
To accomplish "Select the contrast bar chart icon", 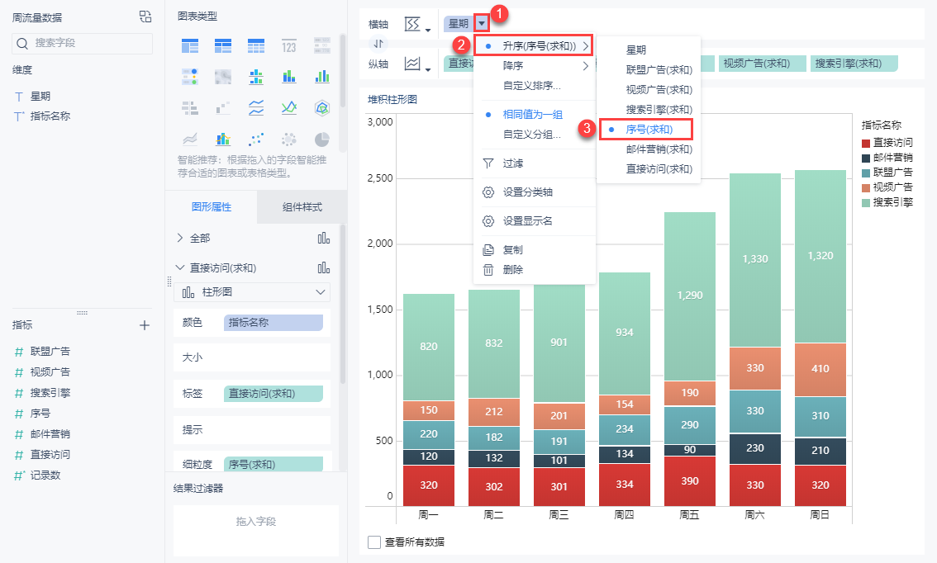I will click(x=190, y=108).
